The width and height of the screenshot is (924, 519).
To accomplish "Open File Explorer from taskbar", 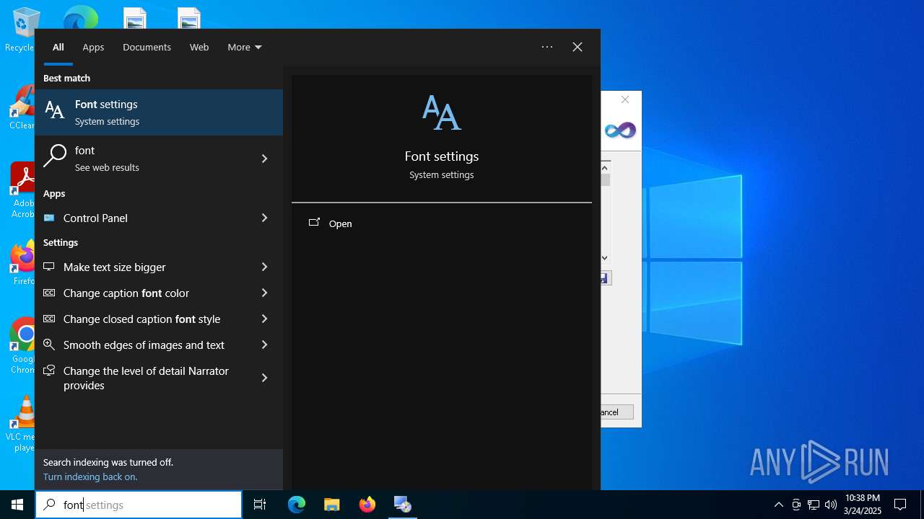I will tap(332, 505).
